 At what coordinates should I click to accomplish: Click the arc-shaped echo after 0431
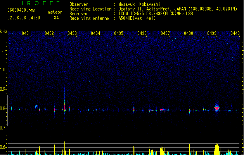(x=36, y=107)
